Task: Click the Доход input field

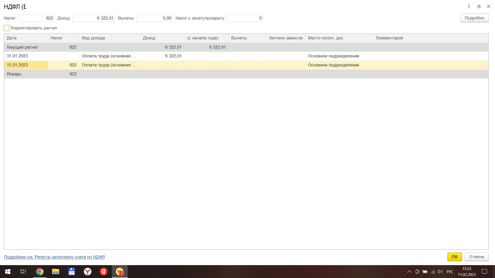Action: tap(93, 18)
